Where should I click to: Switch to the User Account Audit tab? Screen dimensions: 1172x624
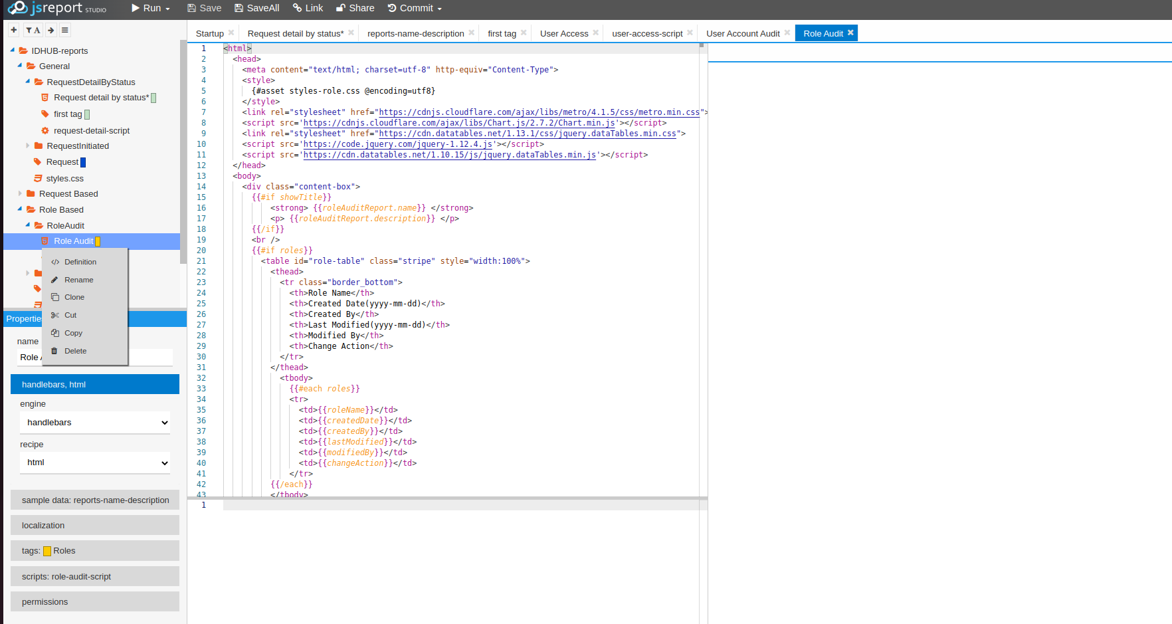tap(742, 33)
